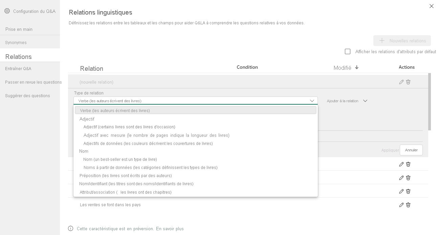Screen dimensions: 438x235
Task: Select 'Attribut/association (les livres ont des chapitres)'
Action: [x=126, y=192]
